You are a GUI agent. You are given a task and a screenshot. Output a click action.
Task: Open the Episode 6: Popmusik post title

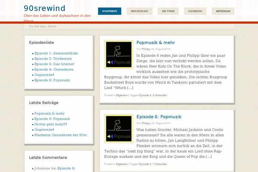159,117
